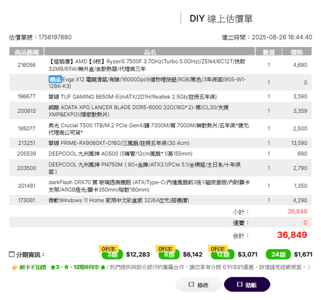
Task: Click the 估價單號 1756197880 text
Action: 40,37
